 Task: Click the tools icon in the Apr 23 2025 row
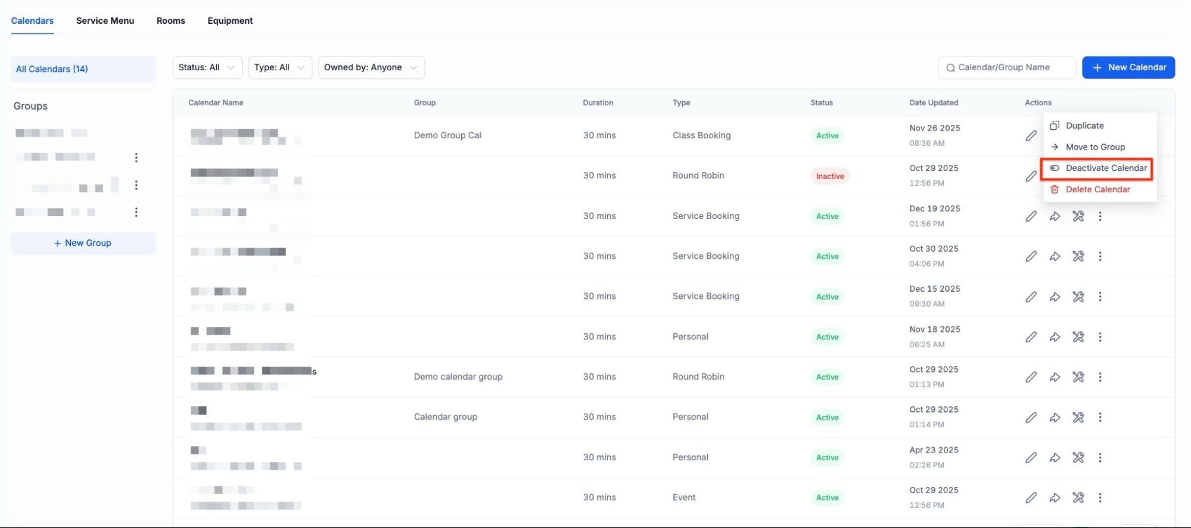[x=1078, y=457]
